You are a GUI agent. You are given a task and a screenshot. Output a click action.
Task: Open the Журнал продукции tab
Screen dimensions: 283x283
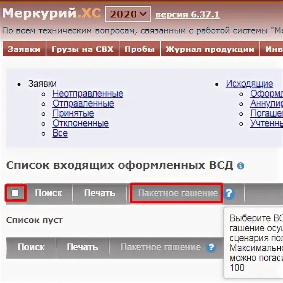point(210,49)
